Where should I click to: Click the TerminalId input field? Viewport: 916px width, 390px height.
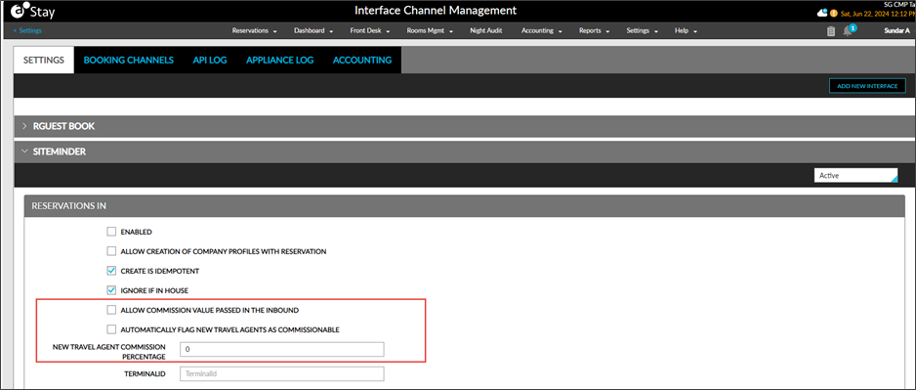pyautogui.click(x=281, y=373)
